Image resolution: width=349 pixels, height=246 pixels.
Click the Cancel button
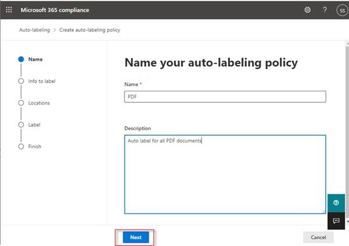(318, 237)
